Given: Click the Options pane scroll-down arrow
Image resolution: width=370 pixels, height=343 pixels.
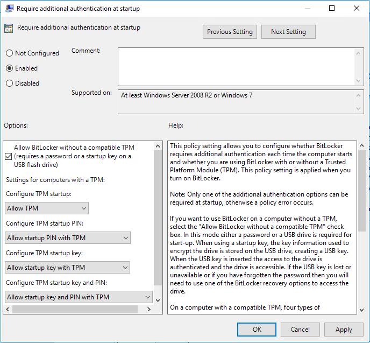Looking at the screenshot, I should coord(158,300).
